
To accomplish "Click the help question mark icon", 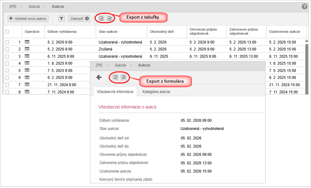I will pos(304,6).
